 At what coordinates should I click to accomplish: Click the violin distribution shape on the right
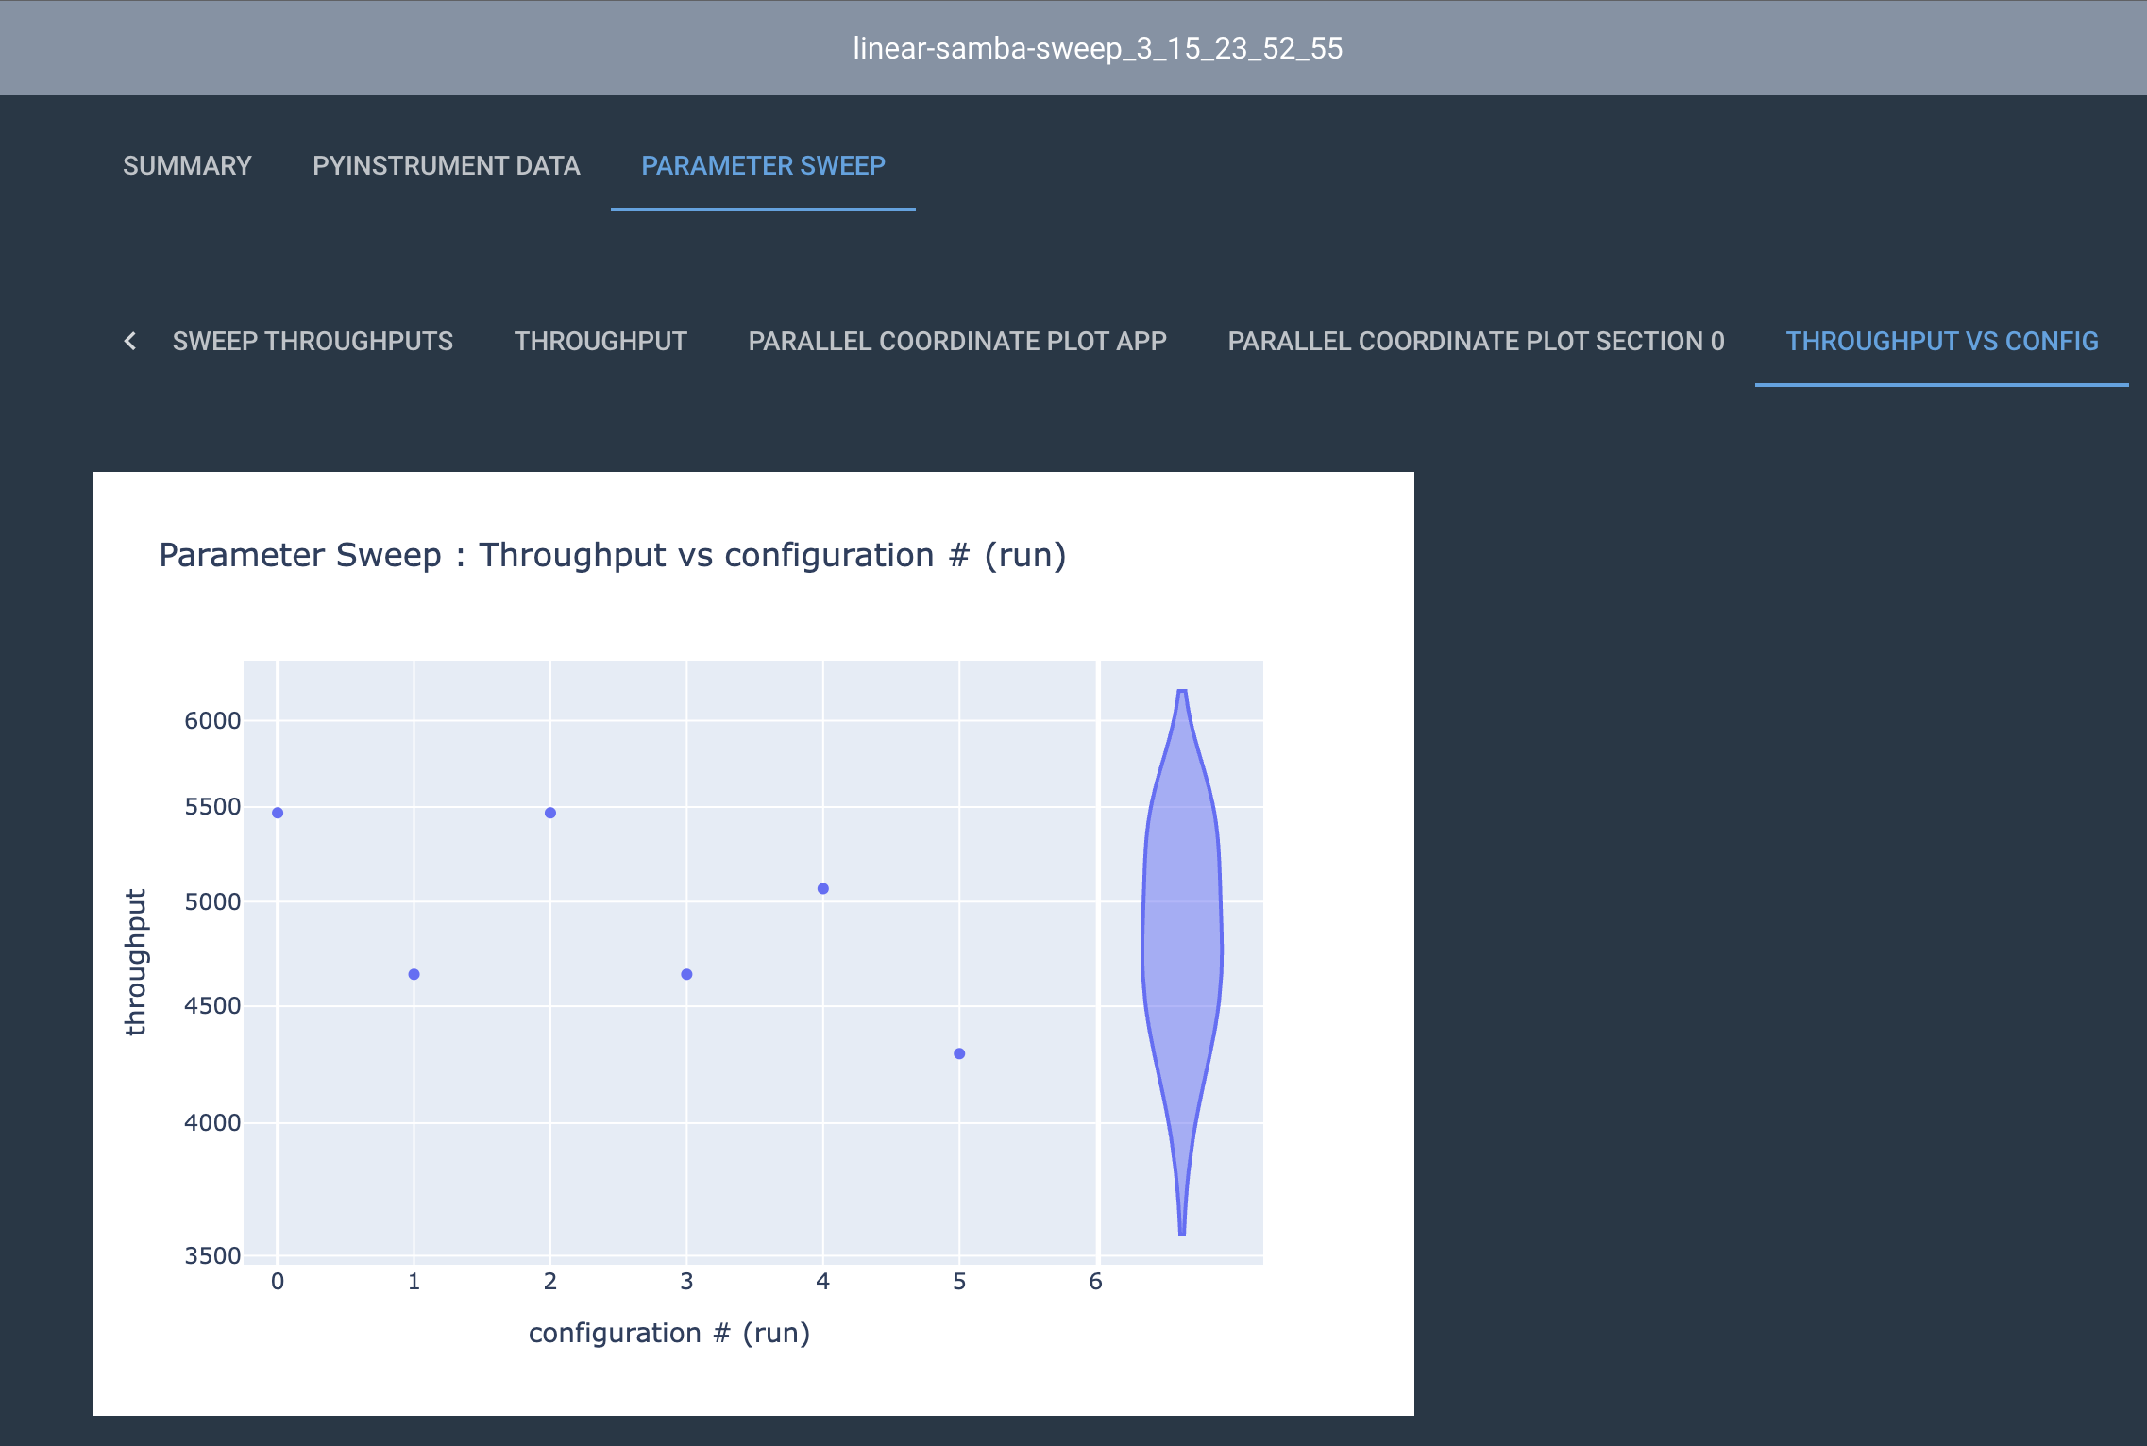tap(1182, 930)
